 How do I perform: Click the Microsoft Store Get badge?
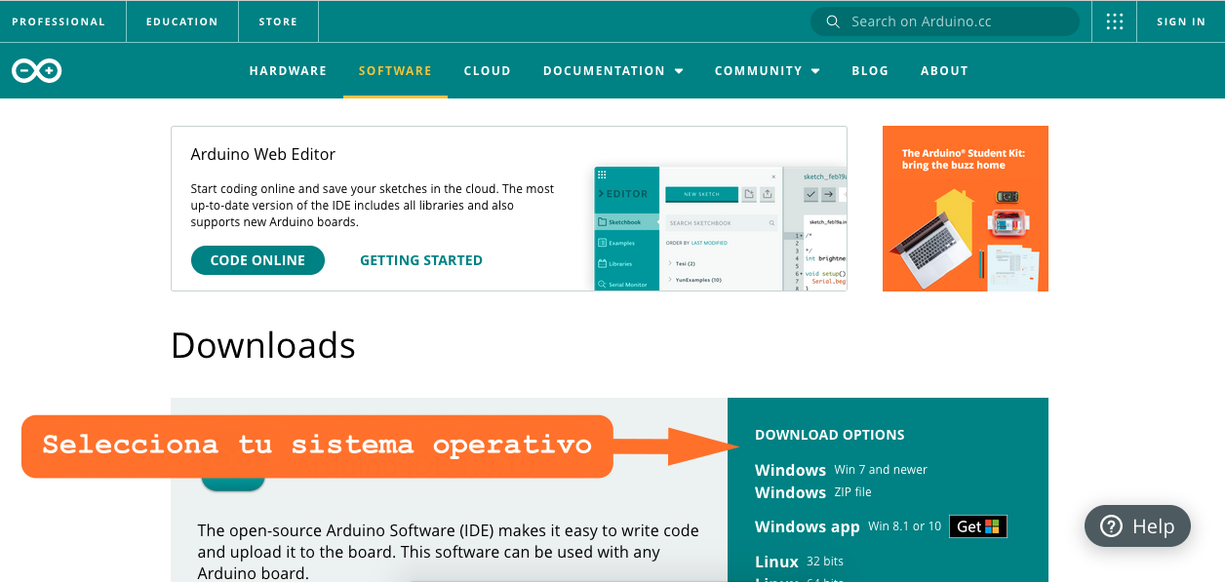click(x=978, y=526)
